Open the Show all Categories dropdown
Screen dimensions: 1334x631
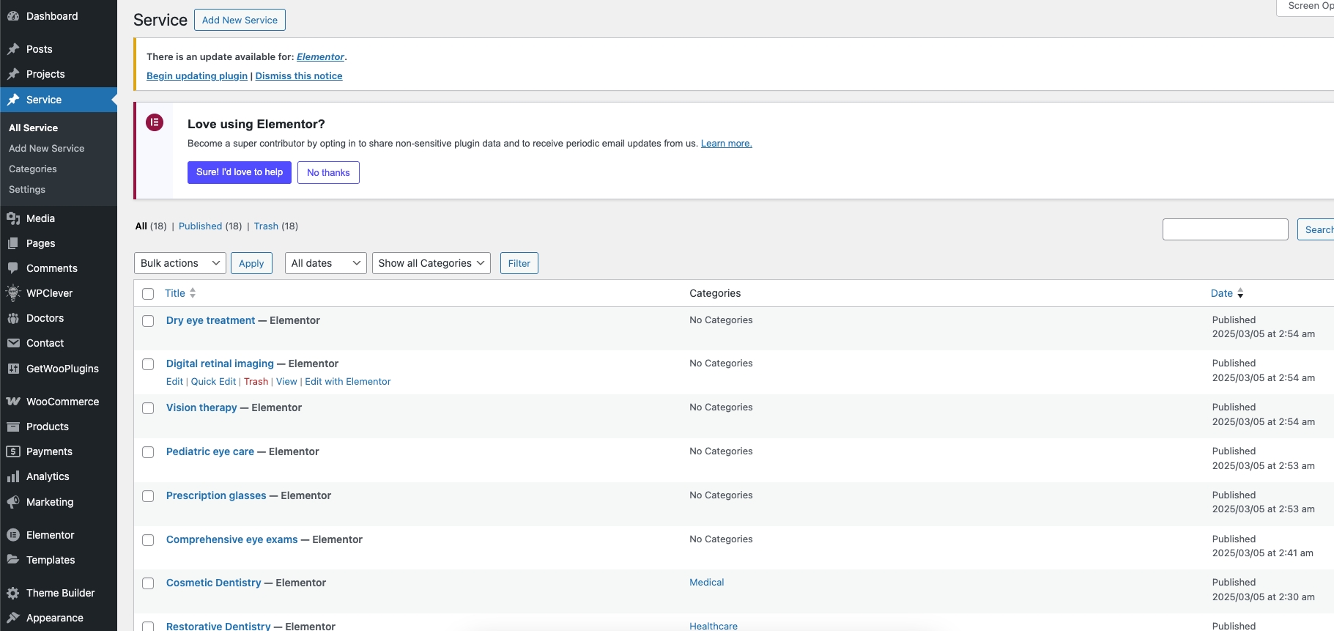(x=431, y=263)
